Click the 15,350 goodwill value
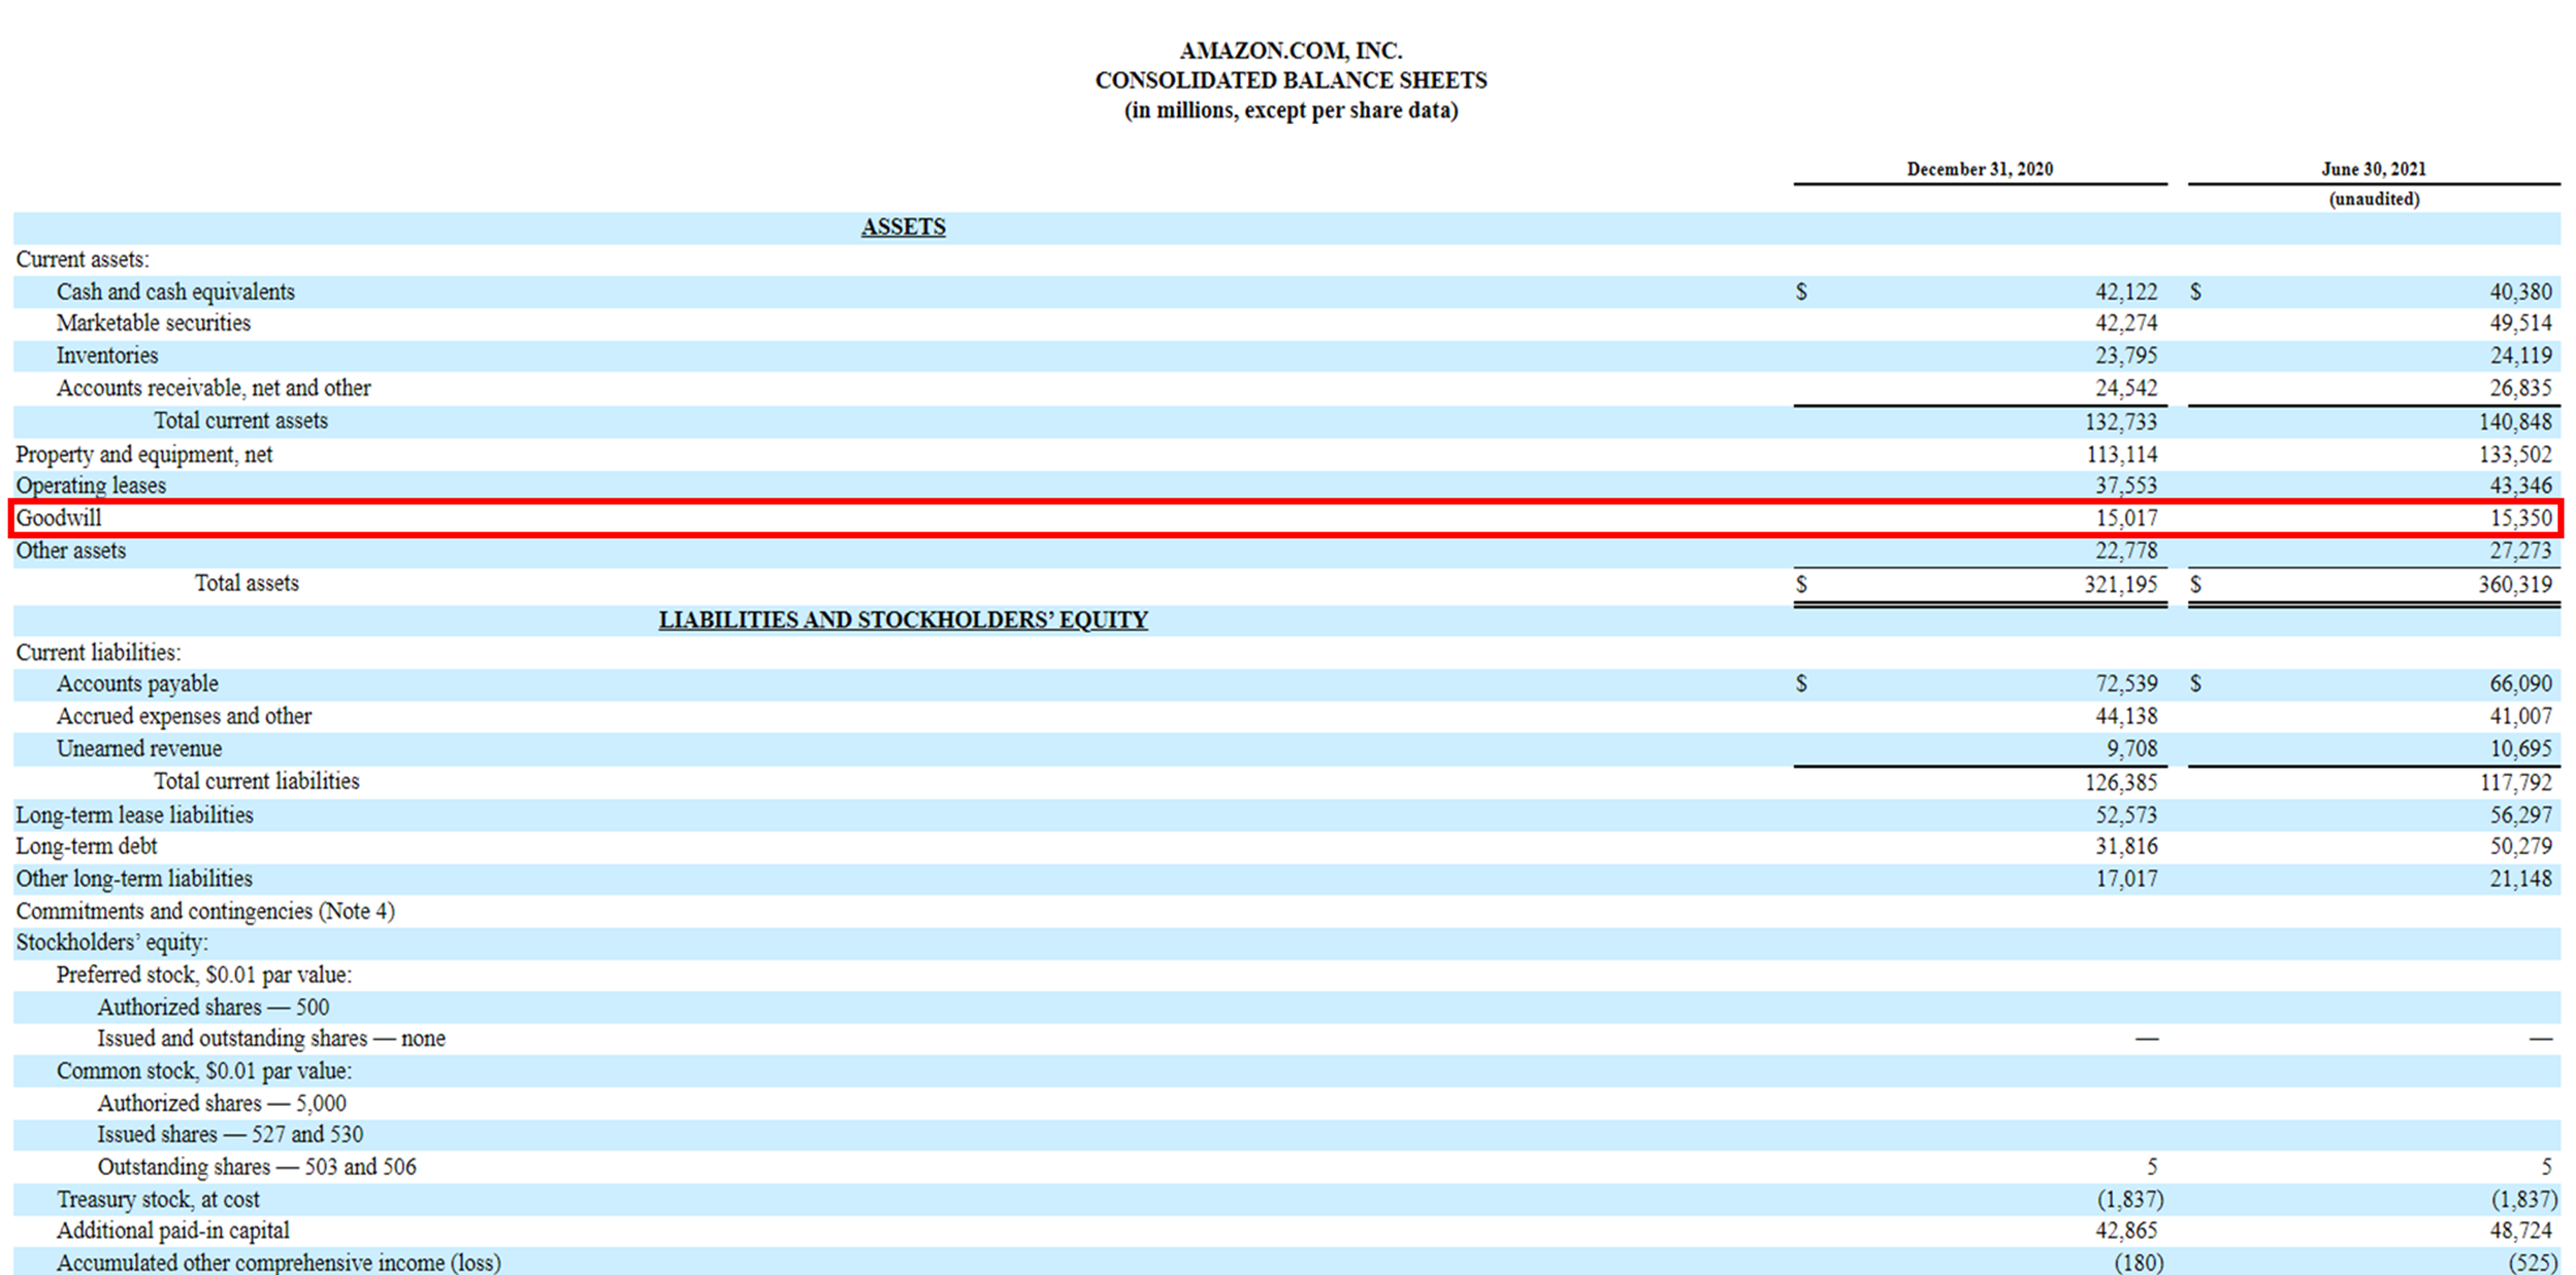 (x=2520, y=518)
